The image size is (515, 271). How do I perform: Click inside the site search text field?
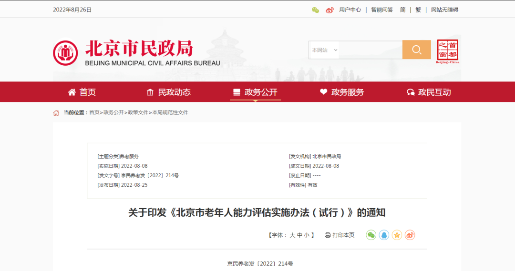pos(371,50)
